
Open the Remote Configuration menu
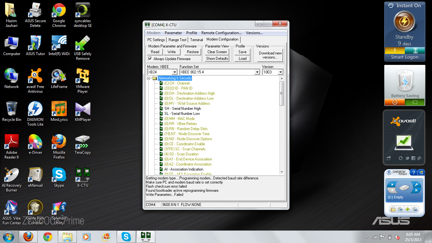coord(221,33)
